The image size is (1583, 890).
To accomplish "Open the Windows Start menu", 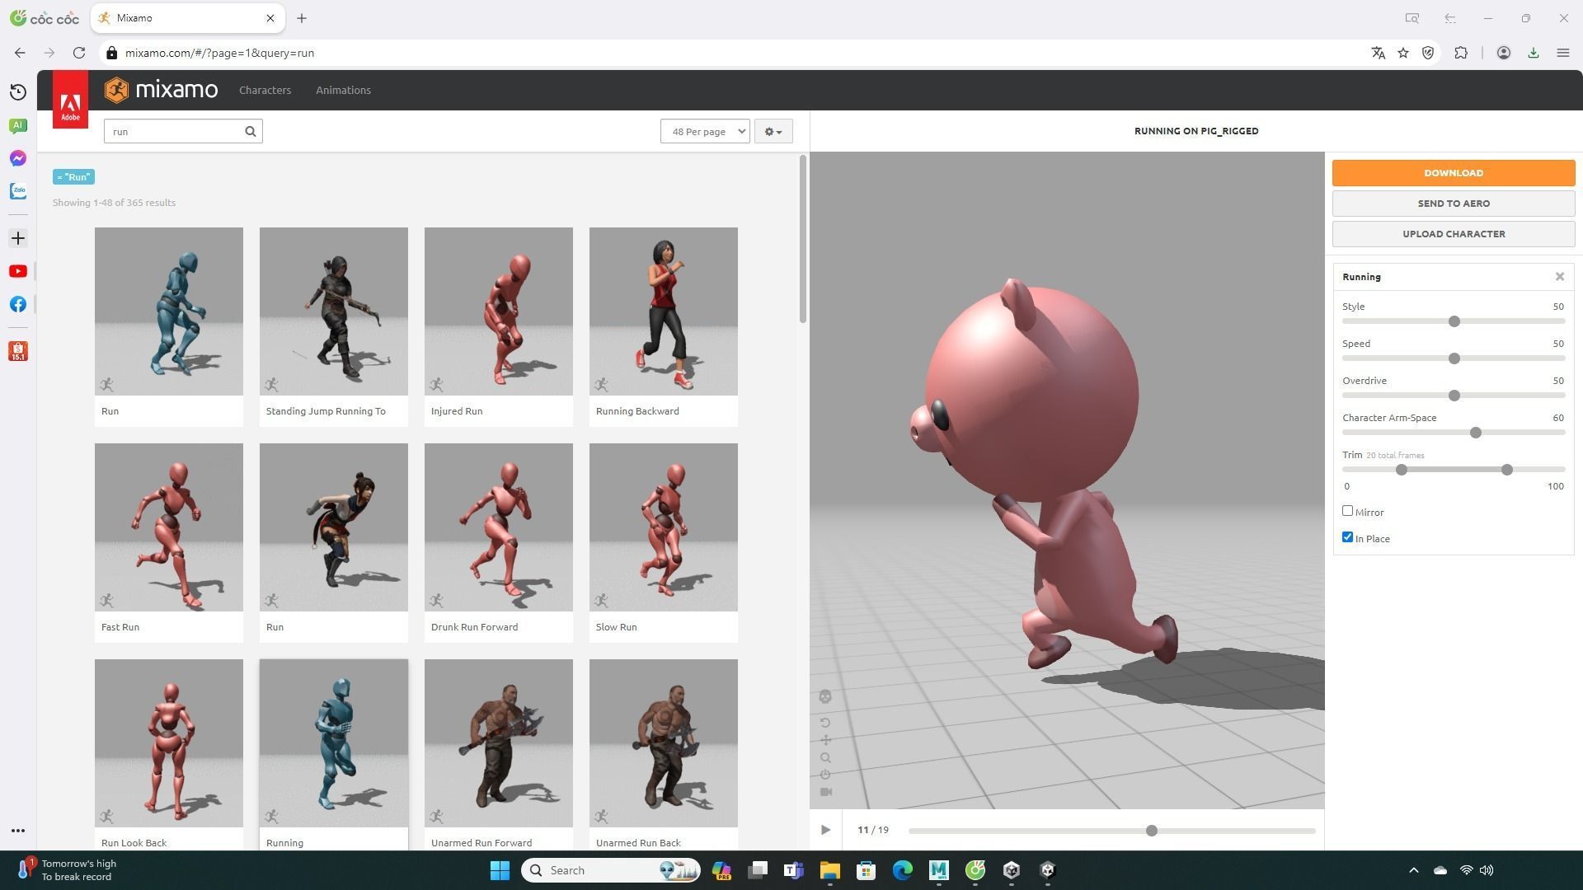I will point(500,870).
